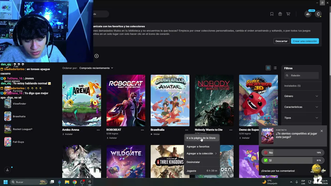Click the 'ROBOBEAT' game title text

point(114,130)
